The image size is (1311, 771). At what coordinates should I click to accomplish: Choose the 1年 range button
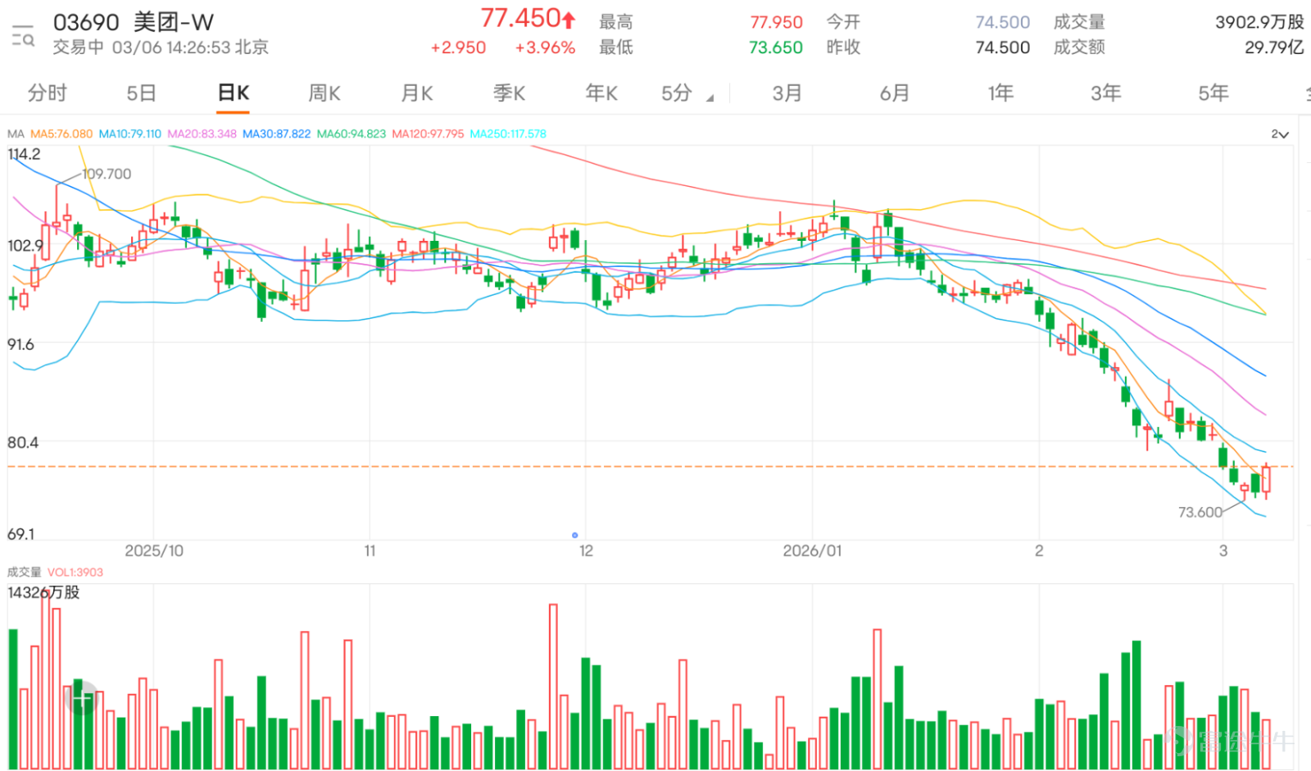click(x=1000, y=93)
